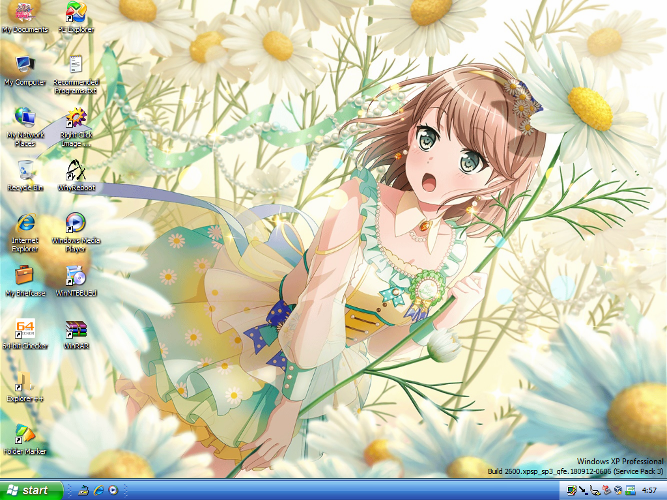Viewport: 667px width, 500px height.
Task: Select My Network Places icon
Action: (x=25, y=128)
